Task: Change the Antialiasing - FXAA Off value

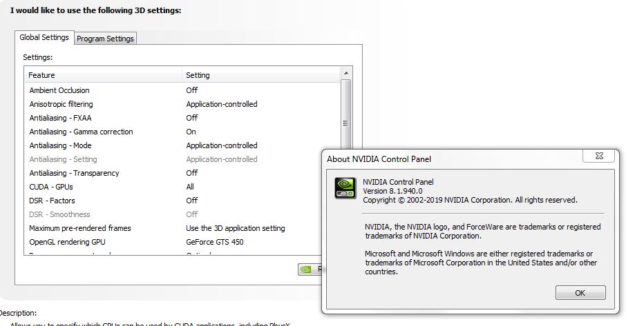Action: tap(191, 118)
